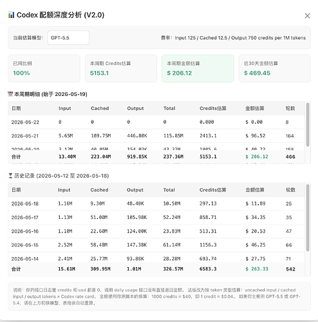Click the 466 rounds total

[290, 157]
